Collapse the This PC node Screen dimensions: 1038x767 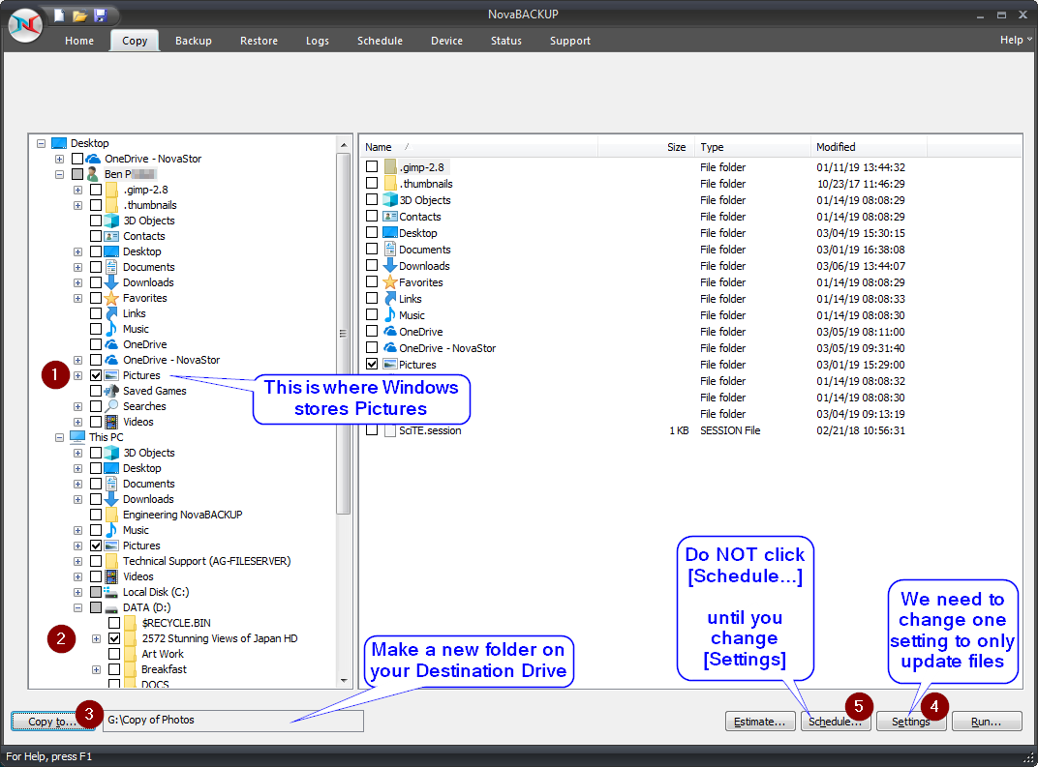[60, 438]
